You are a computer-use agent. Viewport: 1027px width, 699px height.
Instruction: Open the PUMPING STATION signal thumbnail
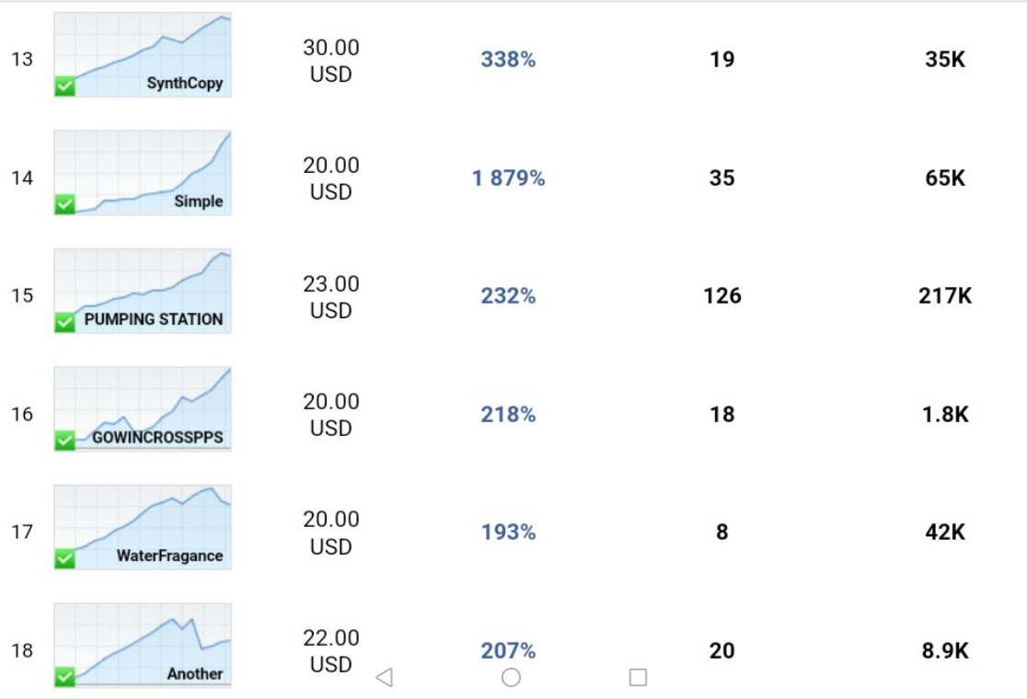point(143,291)
